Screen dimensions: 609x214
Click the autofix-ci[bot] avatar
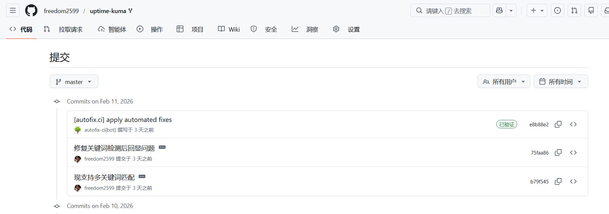click(78, 130)
